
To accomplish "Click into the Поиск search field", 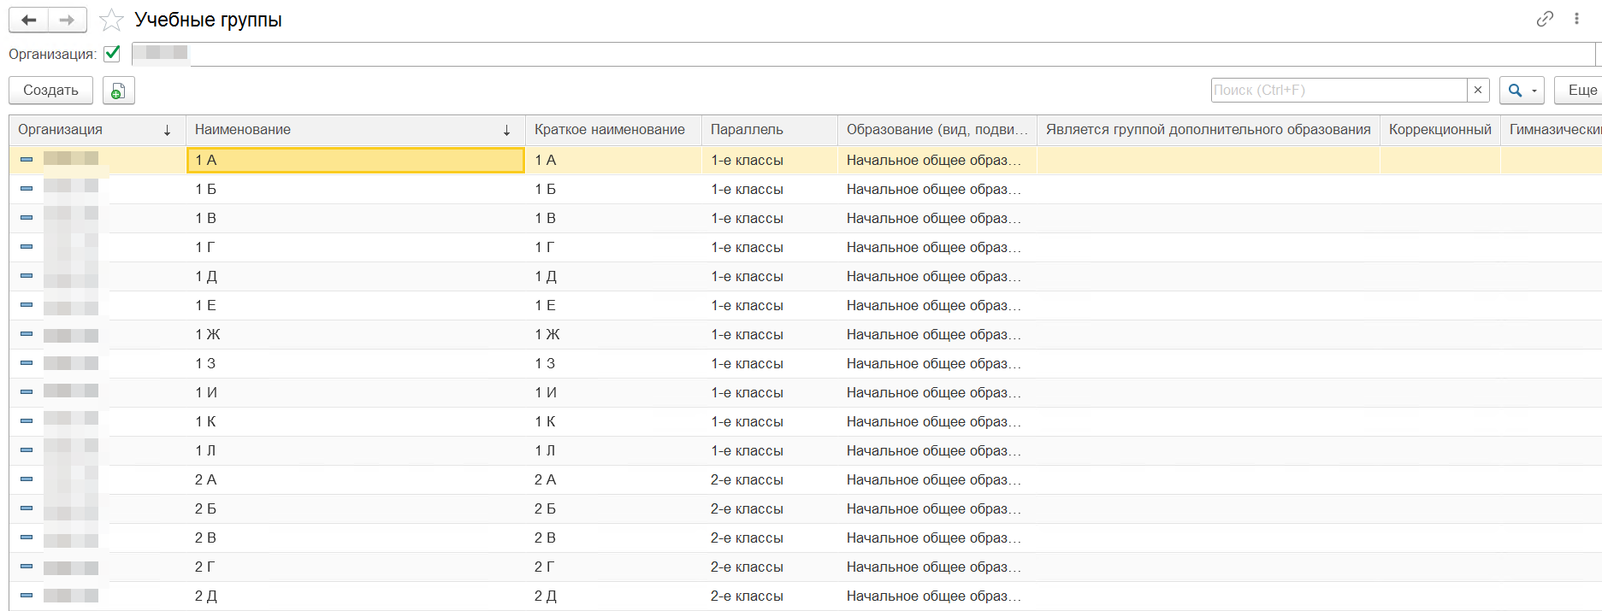I will click(1338, 90).
